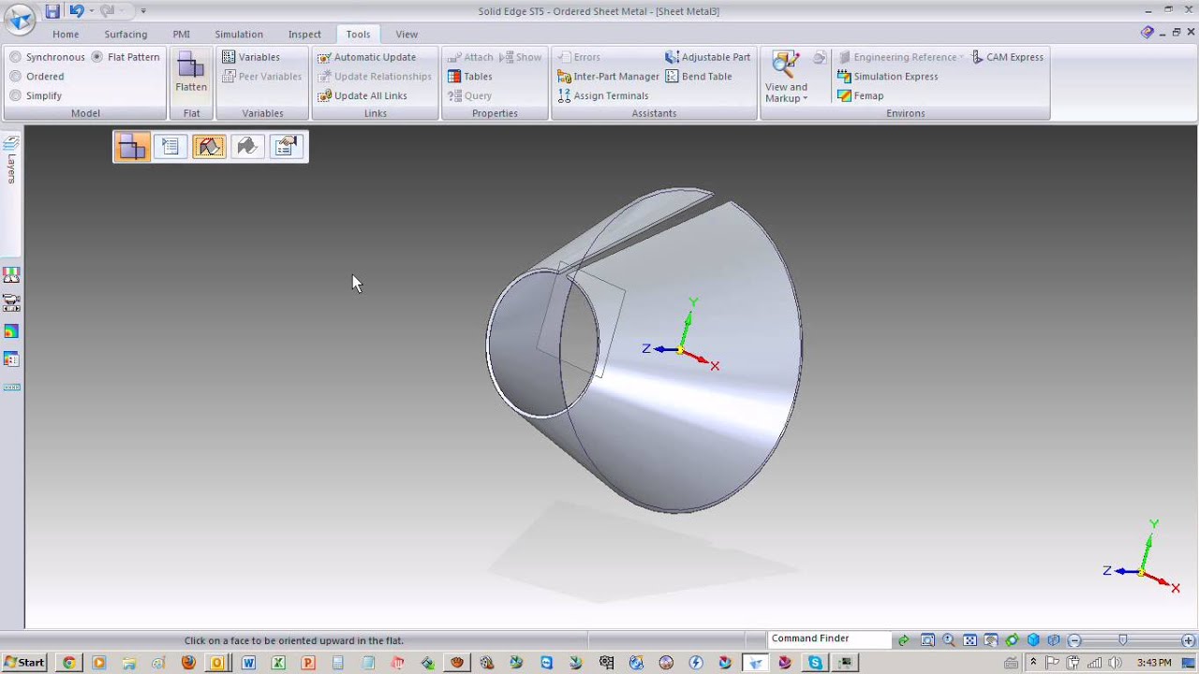Image resolution: width=1199 pixels, height=674 pixels.
Task: Click the Windows Start button
Action: pos(23,662)
